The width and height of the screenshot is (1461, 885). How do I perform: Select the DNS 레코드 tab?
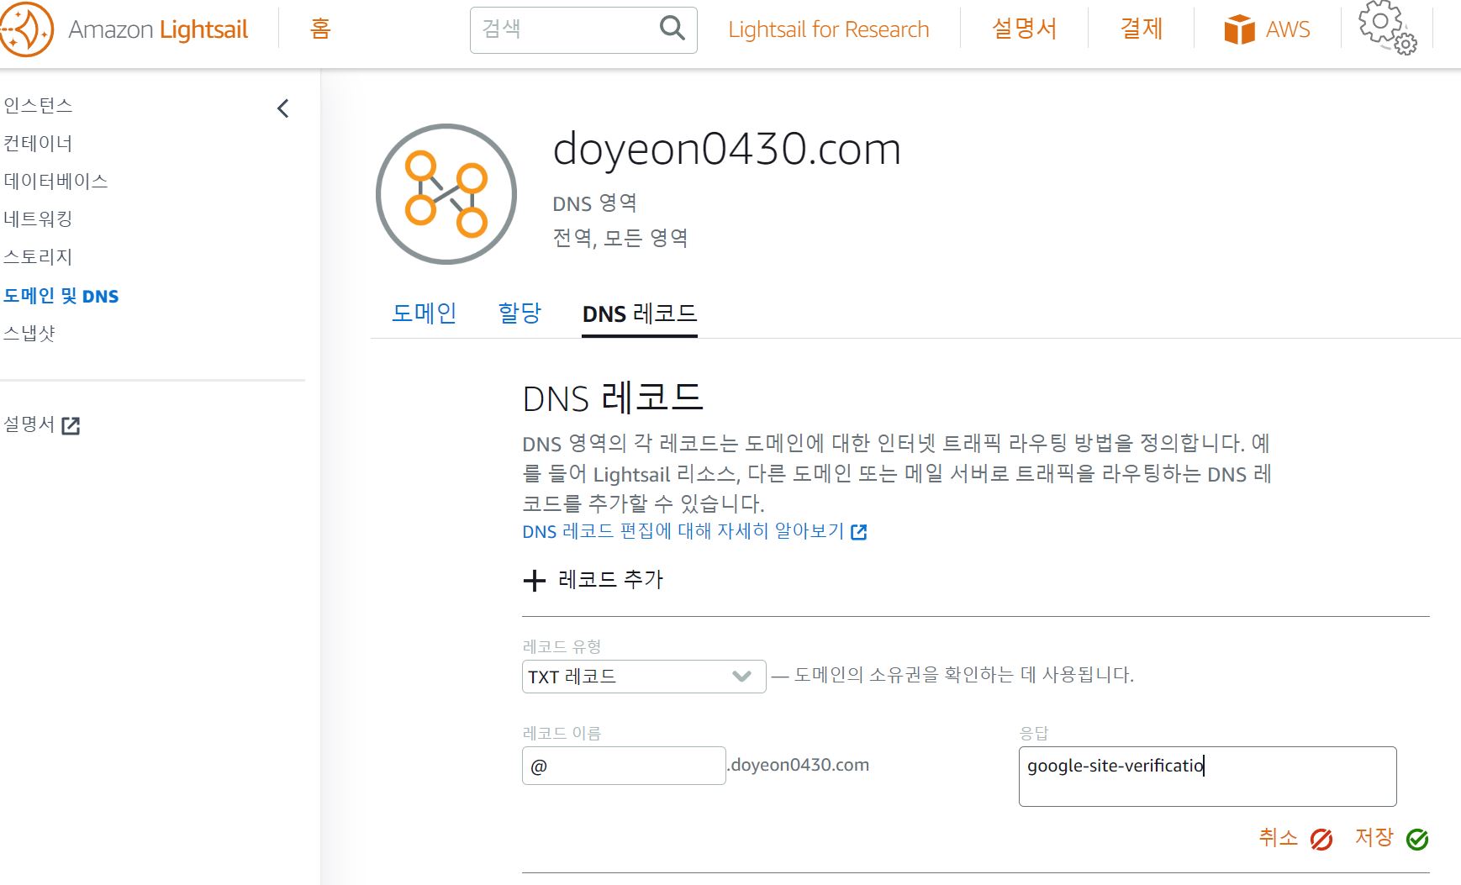point(640,313)
